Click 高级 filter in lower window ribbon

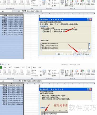54,76
